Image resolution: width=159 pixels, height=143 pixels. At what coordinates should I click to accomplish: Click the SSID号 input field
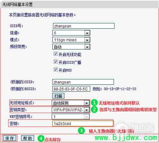point(84,26)
